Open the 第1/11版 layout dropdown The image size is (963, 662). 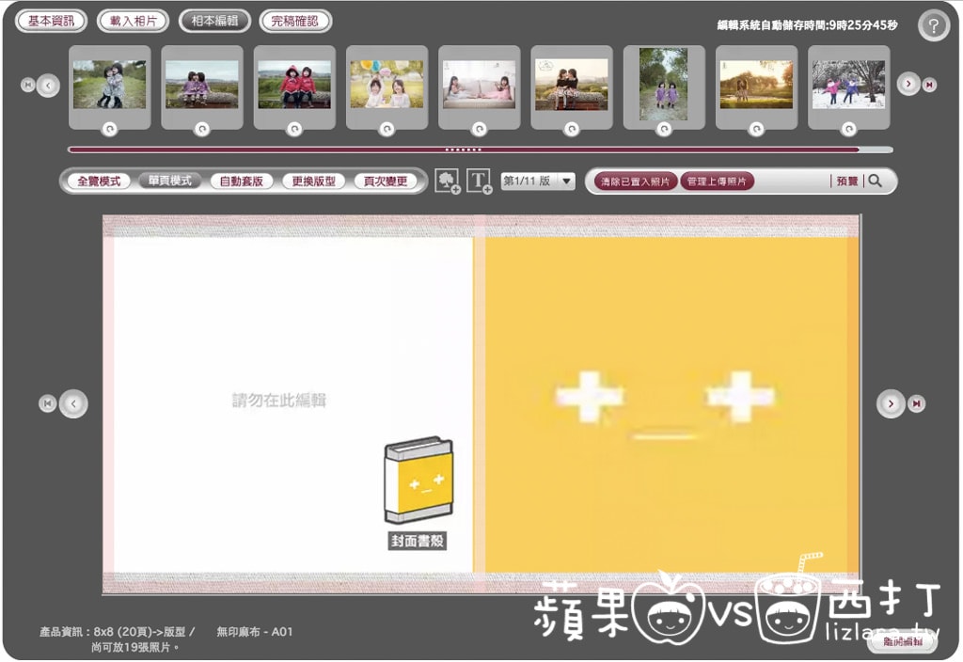[x=538, y=181]
